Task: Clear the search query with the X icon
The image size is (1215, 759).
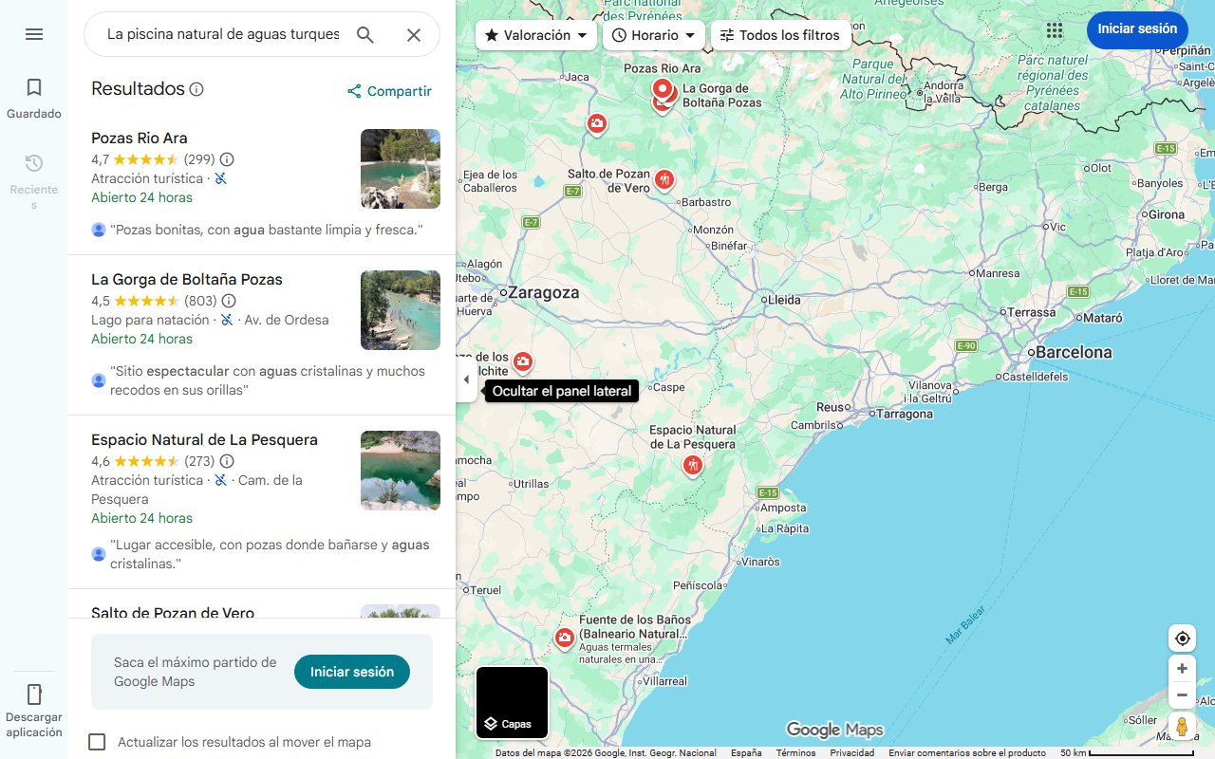Action: (414, 34)
